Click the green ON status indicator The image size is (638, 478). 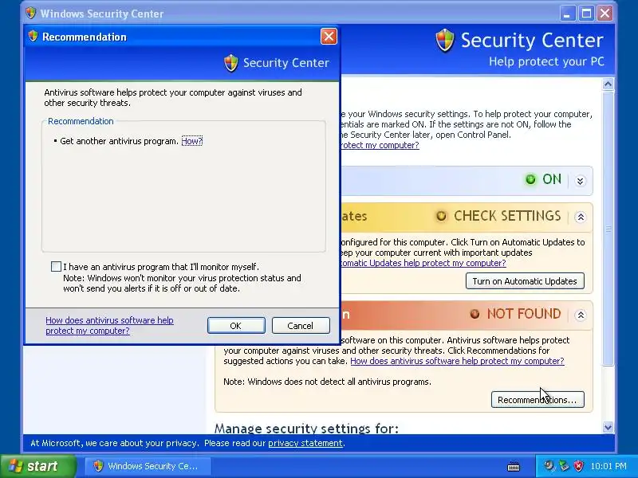click(x=530, y=179)
